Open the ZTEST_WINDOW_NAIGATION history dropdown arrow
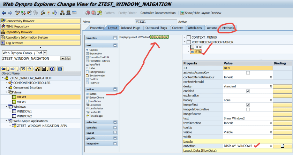 [63, 59]
